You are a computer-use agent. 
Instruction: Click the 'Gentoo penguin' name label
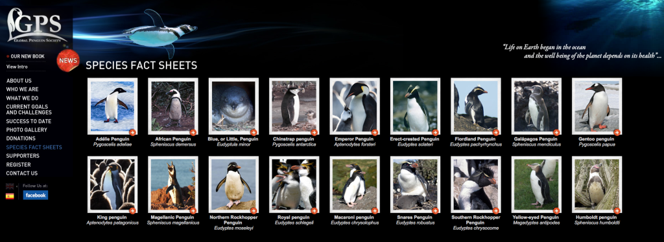[597, 139]
